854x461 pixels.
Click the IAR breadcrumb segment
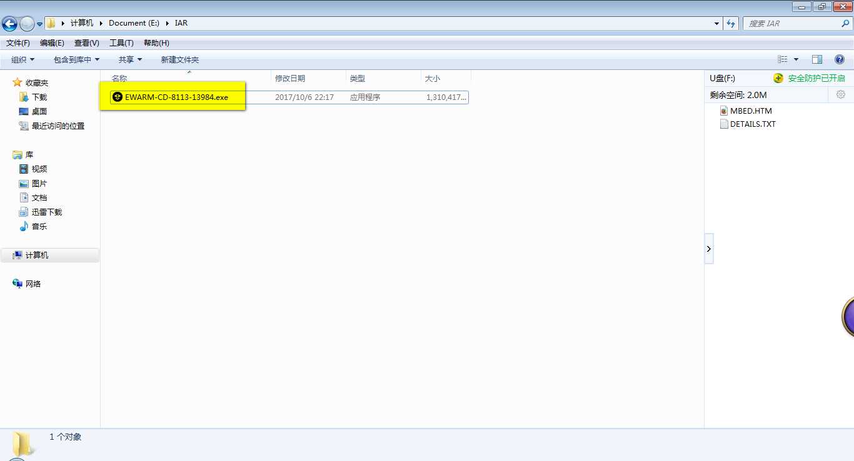click(181, 23)
